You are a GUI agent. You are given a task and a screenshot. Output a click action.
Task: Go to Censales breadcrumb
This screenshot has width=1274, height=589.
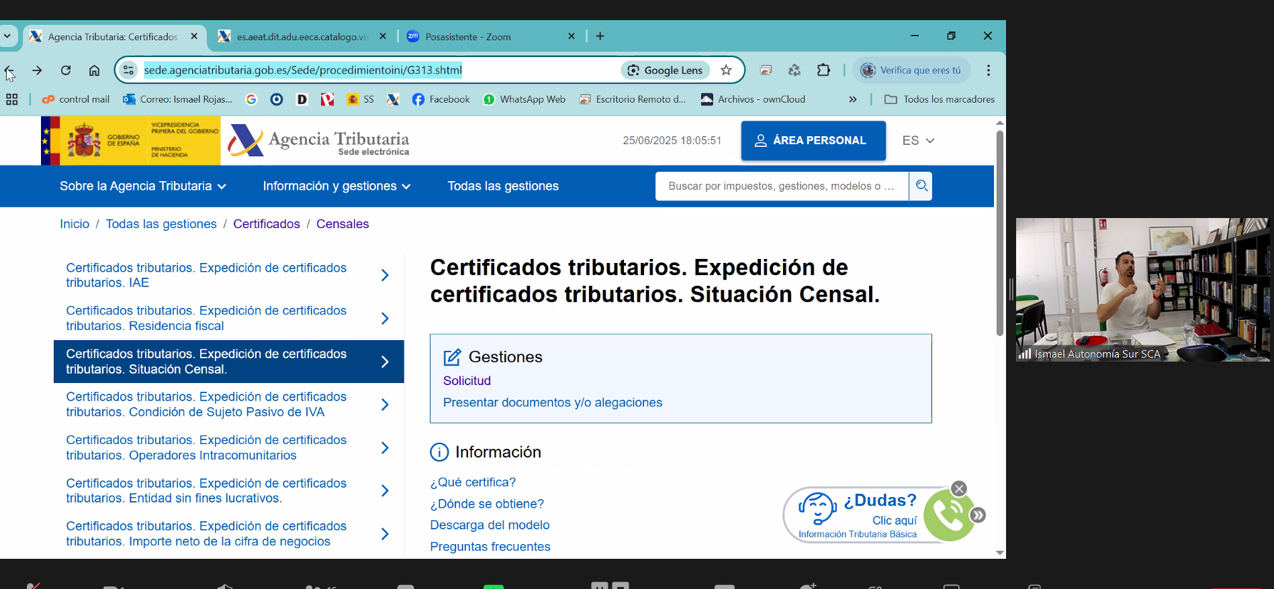343,224
